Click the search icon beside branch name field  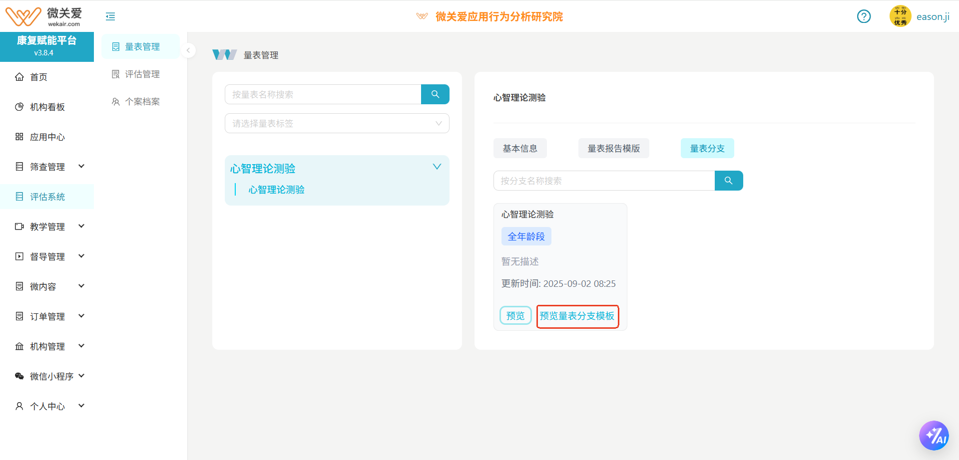pos(728,181)
